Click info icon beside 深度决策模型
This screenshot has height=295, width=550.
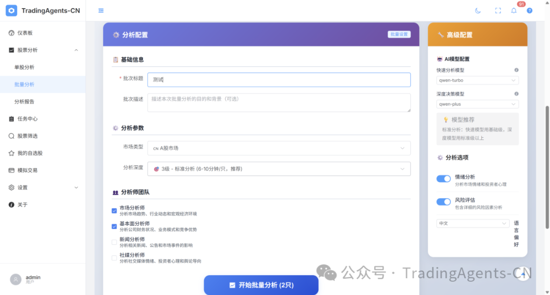coord(516,94)
